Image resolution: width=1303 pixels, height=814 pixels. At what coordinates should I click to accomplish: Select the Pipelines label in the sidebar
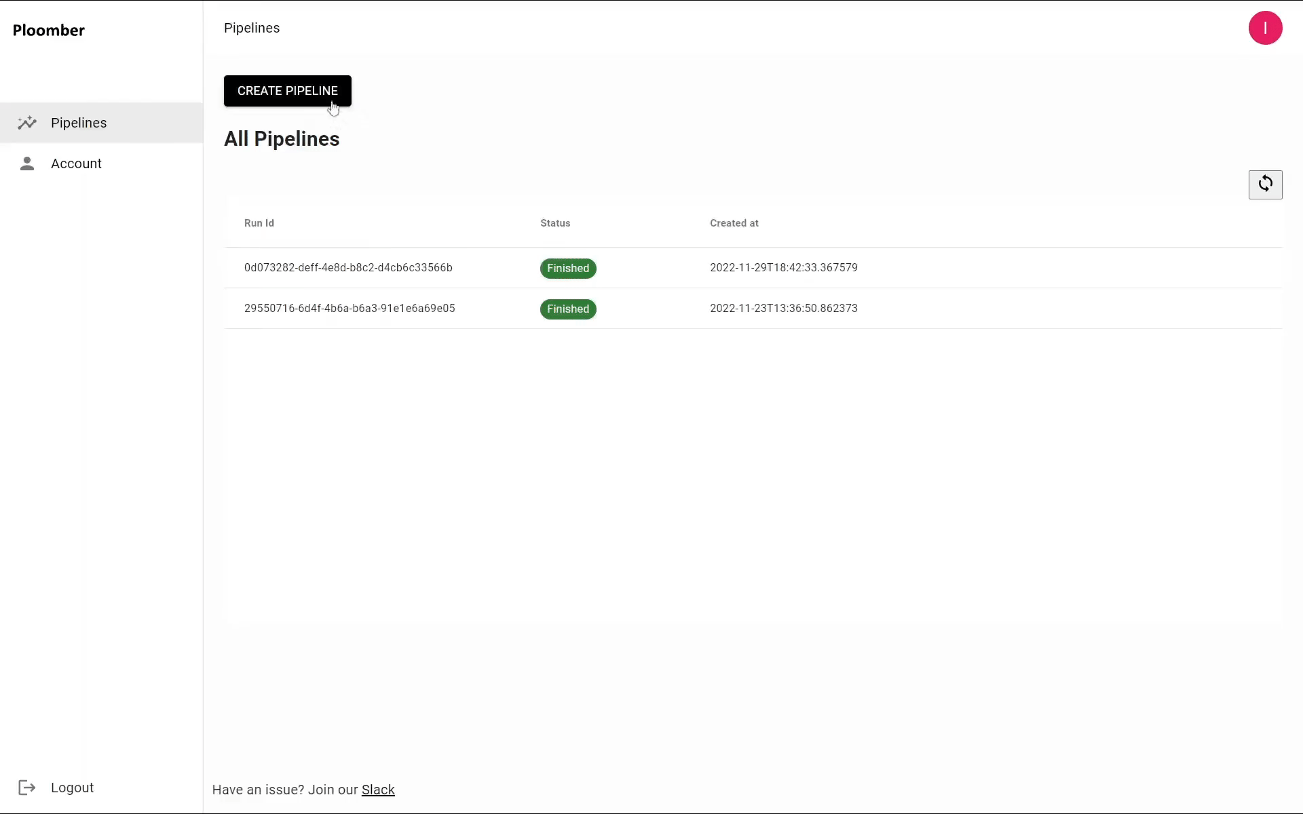tap(79, 123)
